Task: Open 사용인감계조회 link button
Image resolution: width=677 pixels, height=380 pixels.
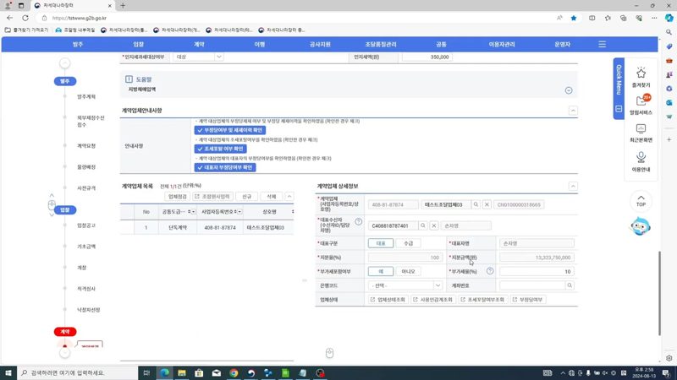Action: pyautogui.click(x=432, y=300)
